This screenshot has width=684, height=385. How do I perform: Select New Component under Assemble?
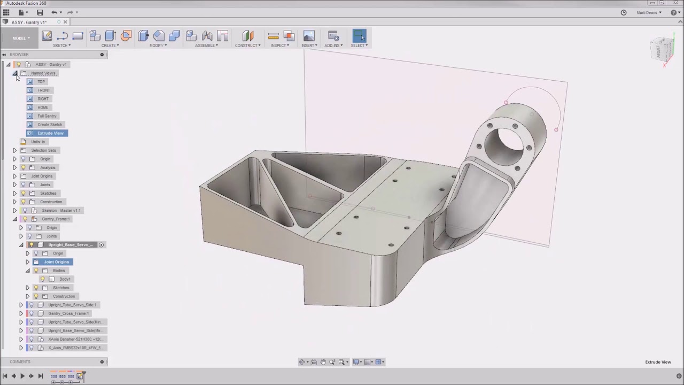click(x=192, y=36)
